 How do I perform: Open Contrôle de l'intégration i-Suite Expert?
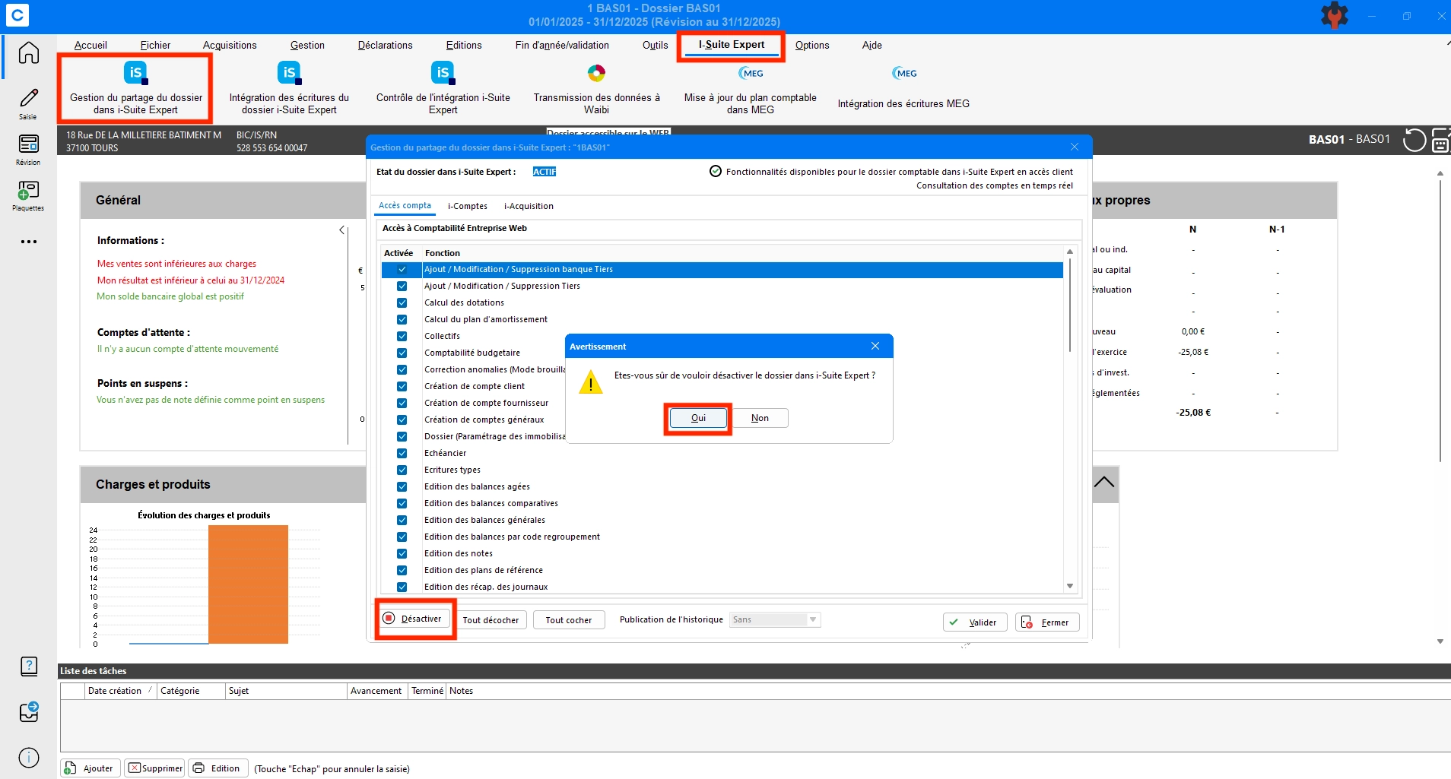tap(443, 91)
